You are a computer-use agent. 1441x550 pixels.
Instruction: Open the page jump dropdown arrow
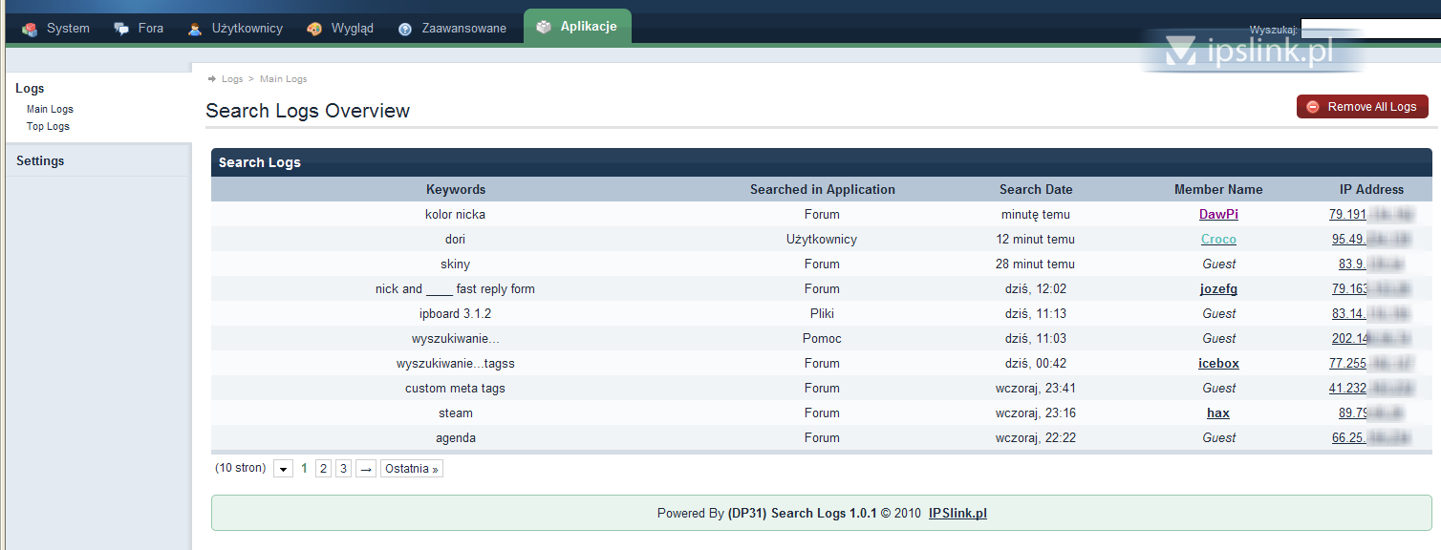click(283, 469)
